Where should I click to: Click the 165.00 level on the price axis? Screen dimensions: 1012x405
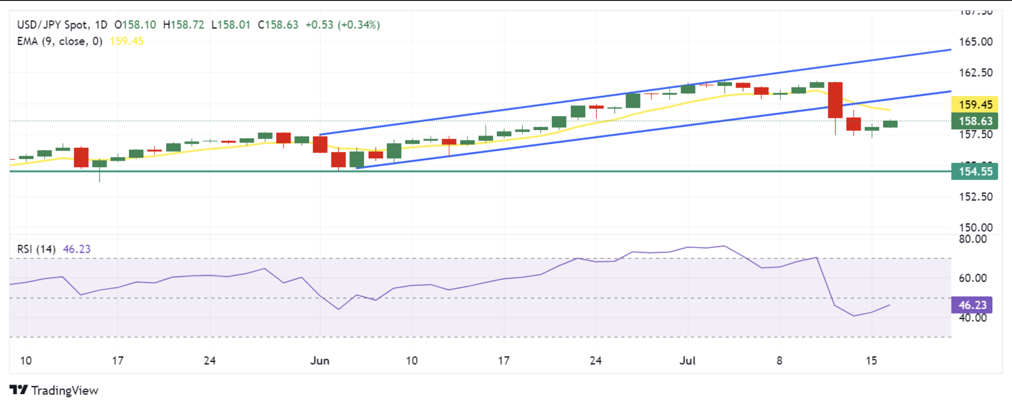(976, 42)
